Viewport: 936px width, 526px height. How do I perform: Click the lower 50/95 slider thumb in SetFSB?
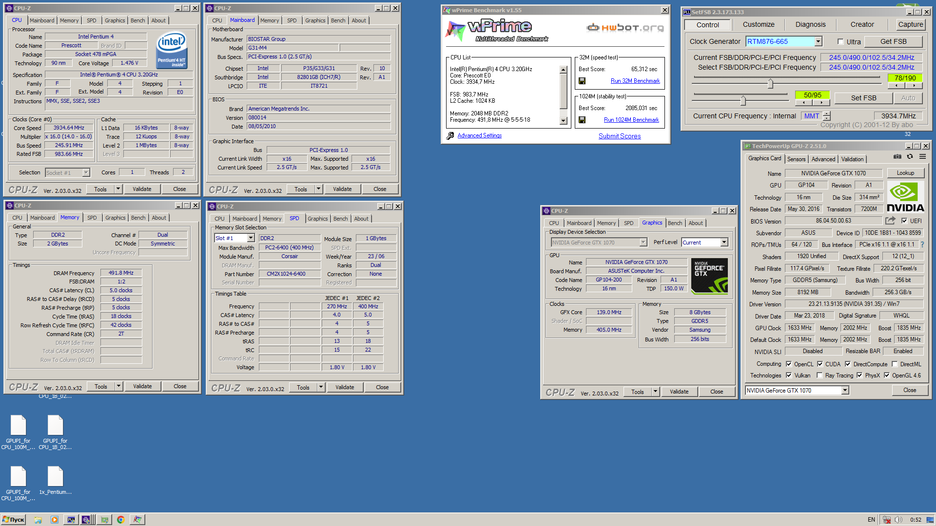click(x=743, y=101)
